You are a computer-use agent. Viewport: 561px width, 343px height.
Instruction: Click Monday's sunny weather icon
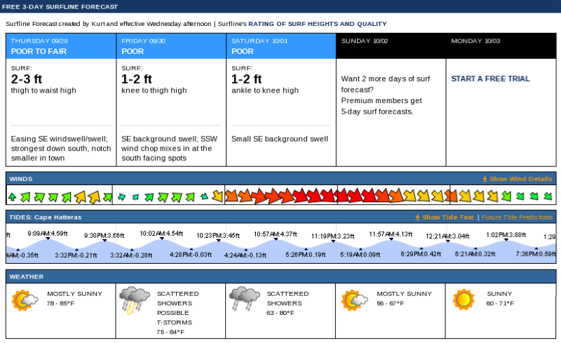point(464,300)
